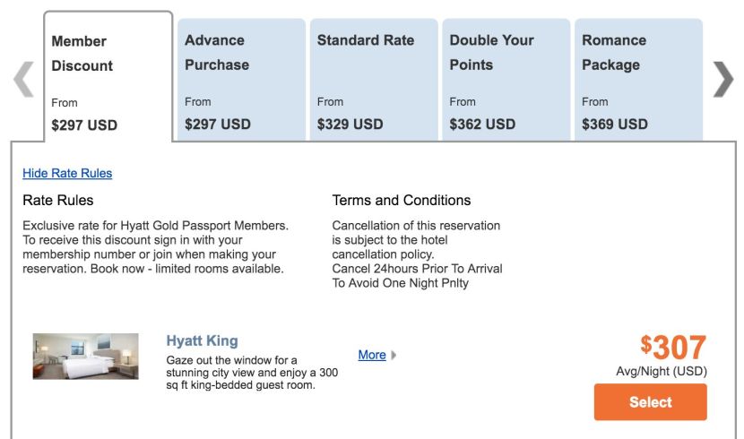Open the Hyatt King room photo

pyautogui.click(x=86, y=357)
